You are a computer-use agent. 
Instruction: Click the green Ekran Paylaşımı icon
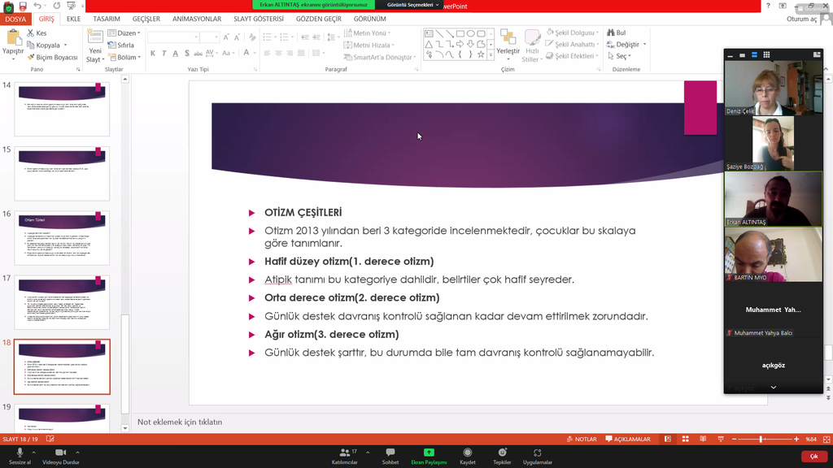click(429, 453)
